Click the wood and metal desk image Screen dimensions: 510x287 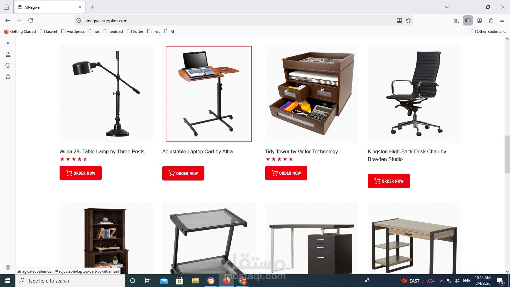[414, 238]
